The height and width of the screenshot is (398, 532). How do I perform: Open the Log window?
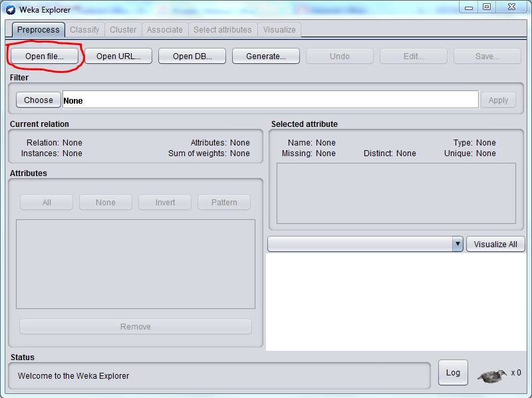pyautogui.click(x=453, y=373)
